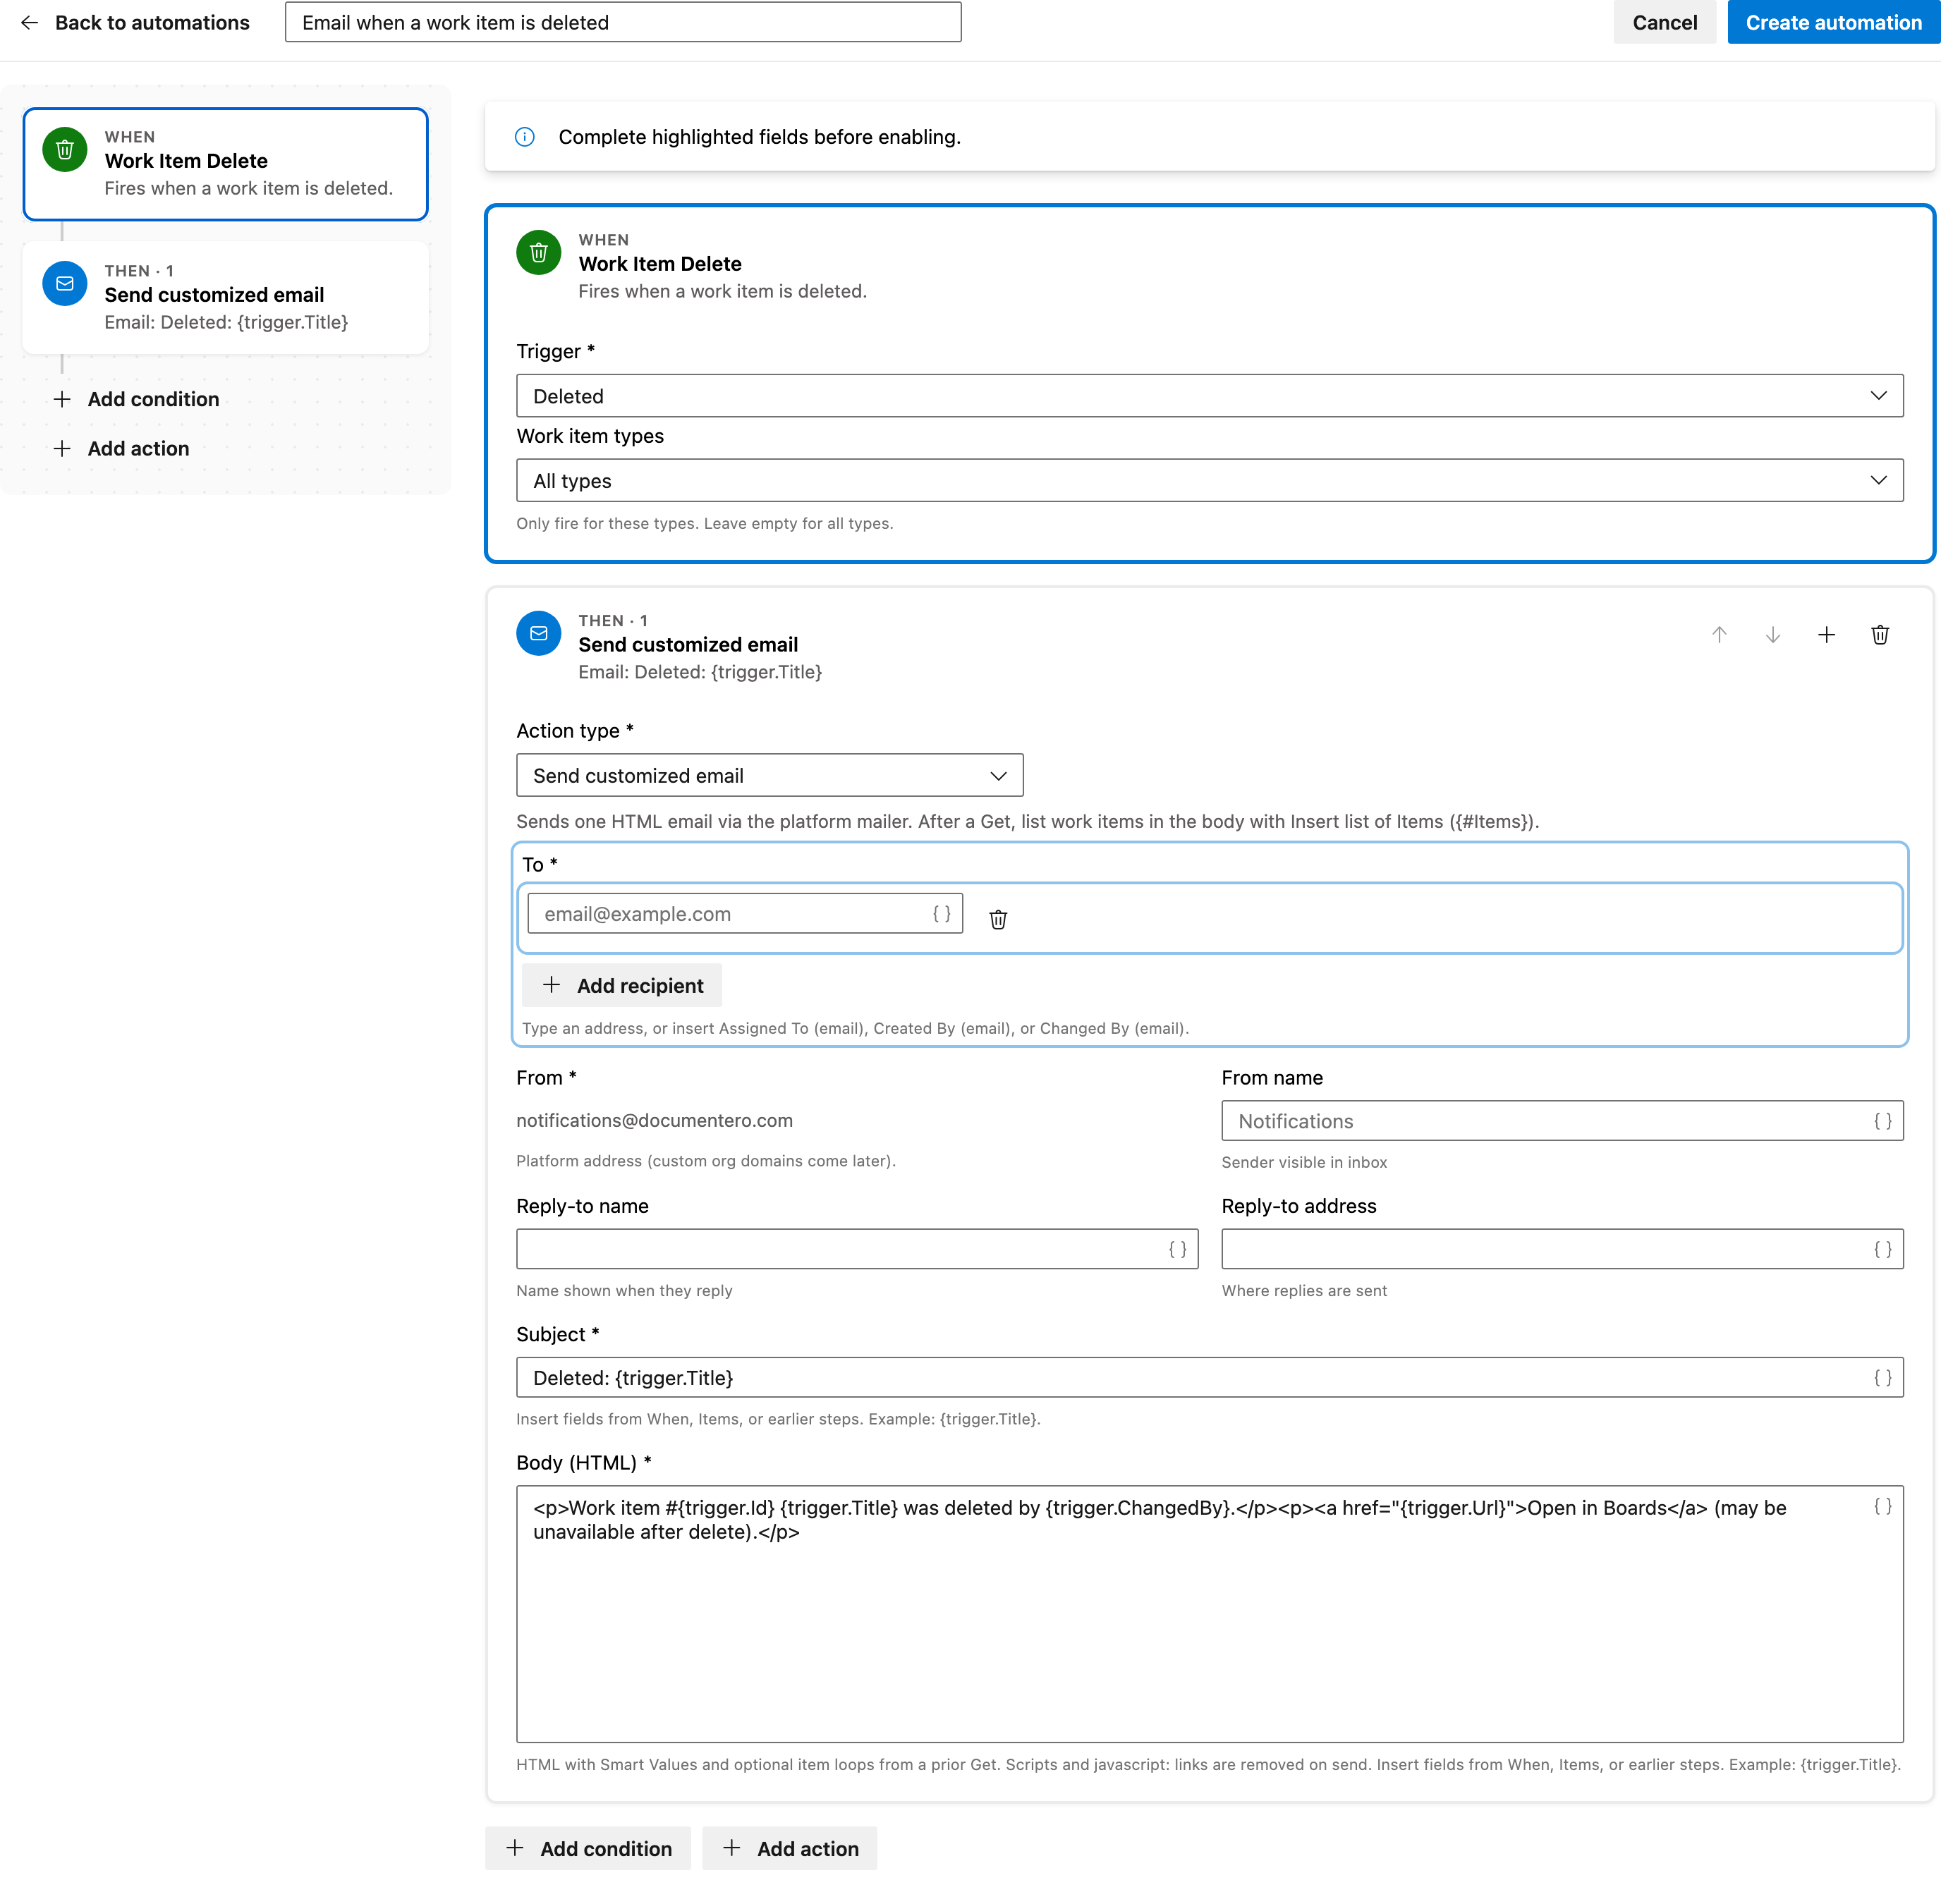This screenshot has height=1904, width=1941.
Task: Click 'Where replies are sent' hint
Action: point(1304,1290)
